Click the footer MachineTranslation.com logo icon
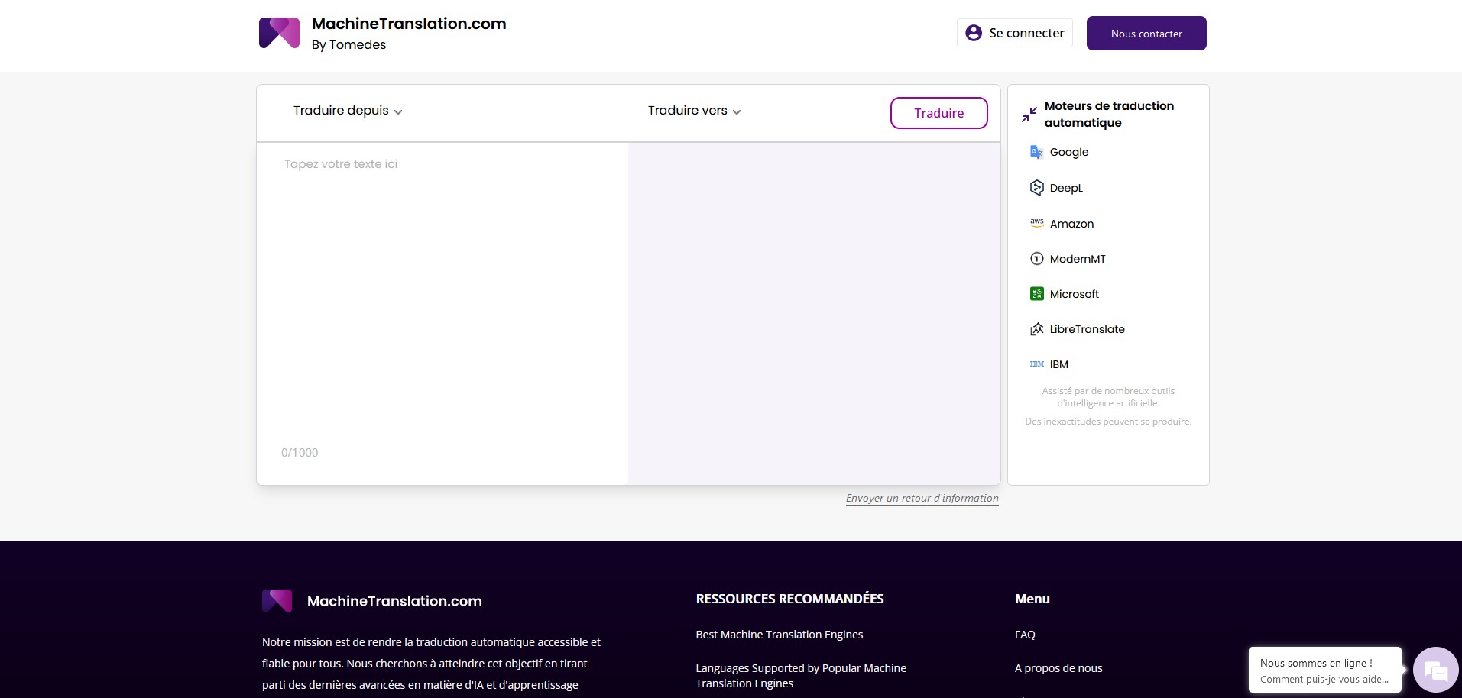This screenshot has height=698, width=1462. pos(277,601)
